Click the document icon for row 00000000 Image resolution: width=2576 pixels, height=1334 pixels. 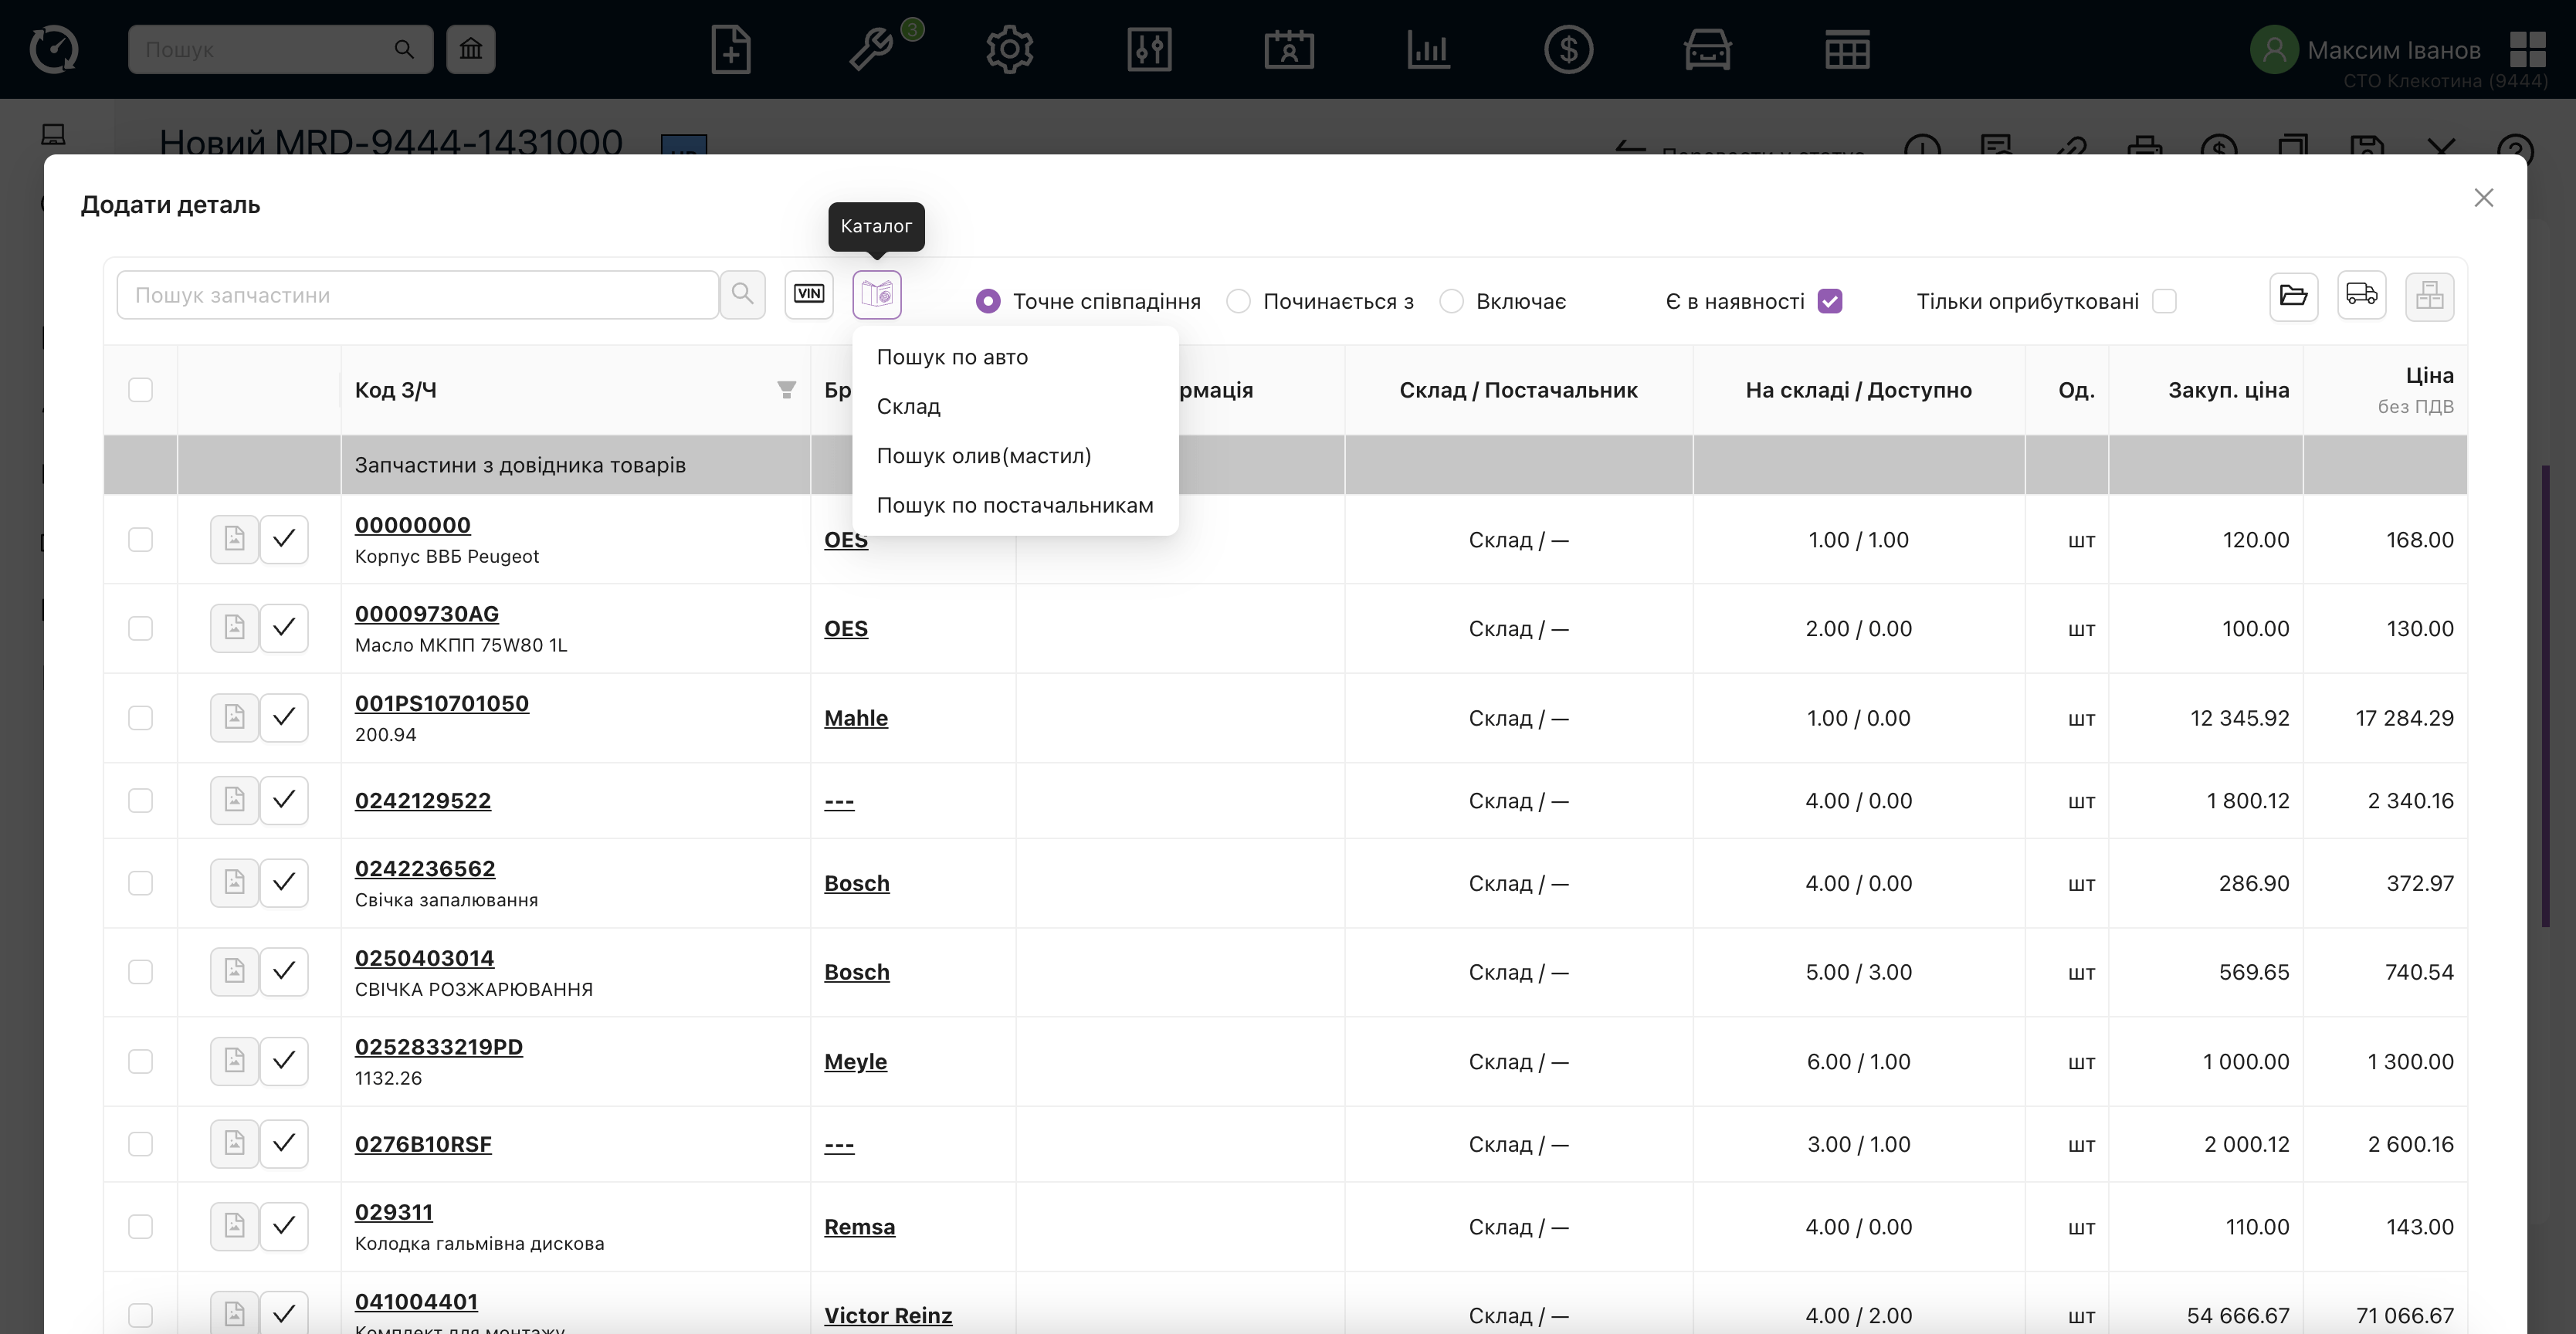pyautogui.click(x=234, y=539)
